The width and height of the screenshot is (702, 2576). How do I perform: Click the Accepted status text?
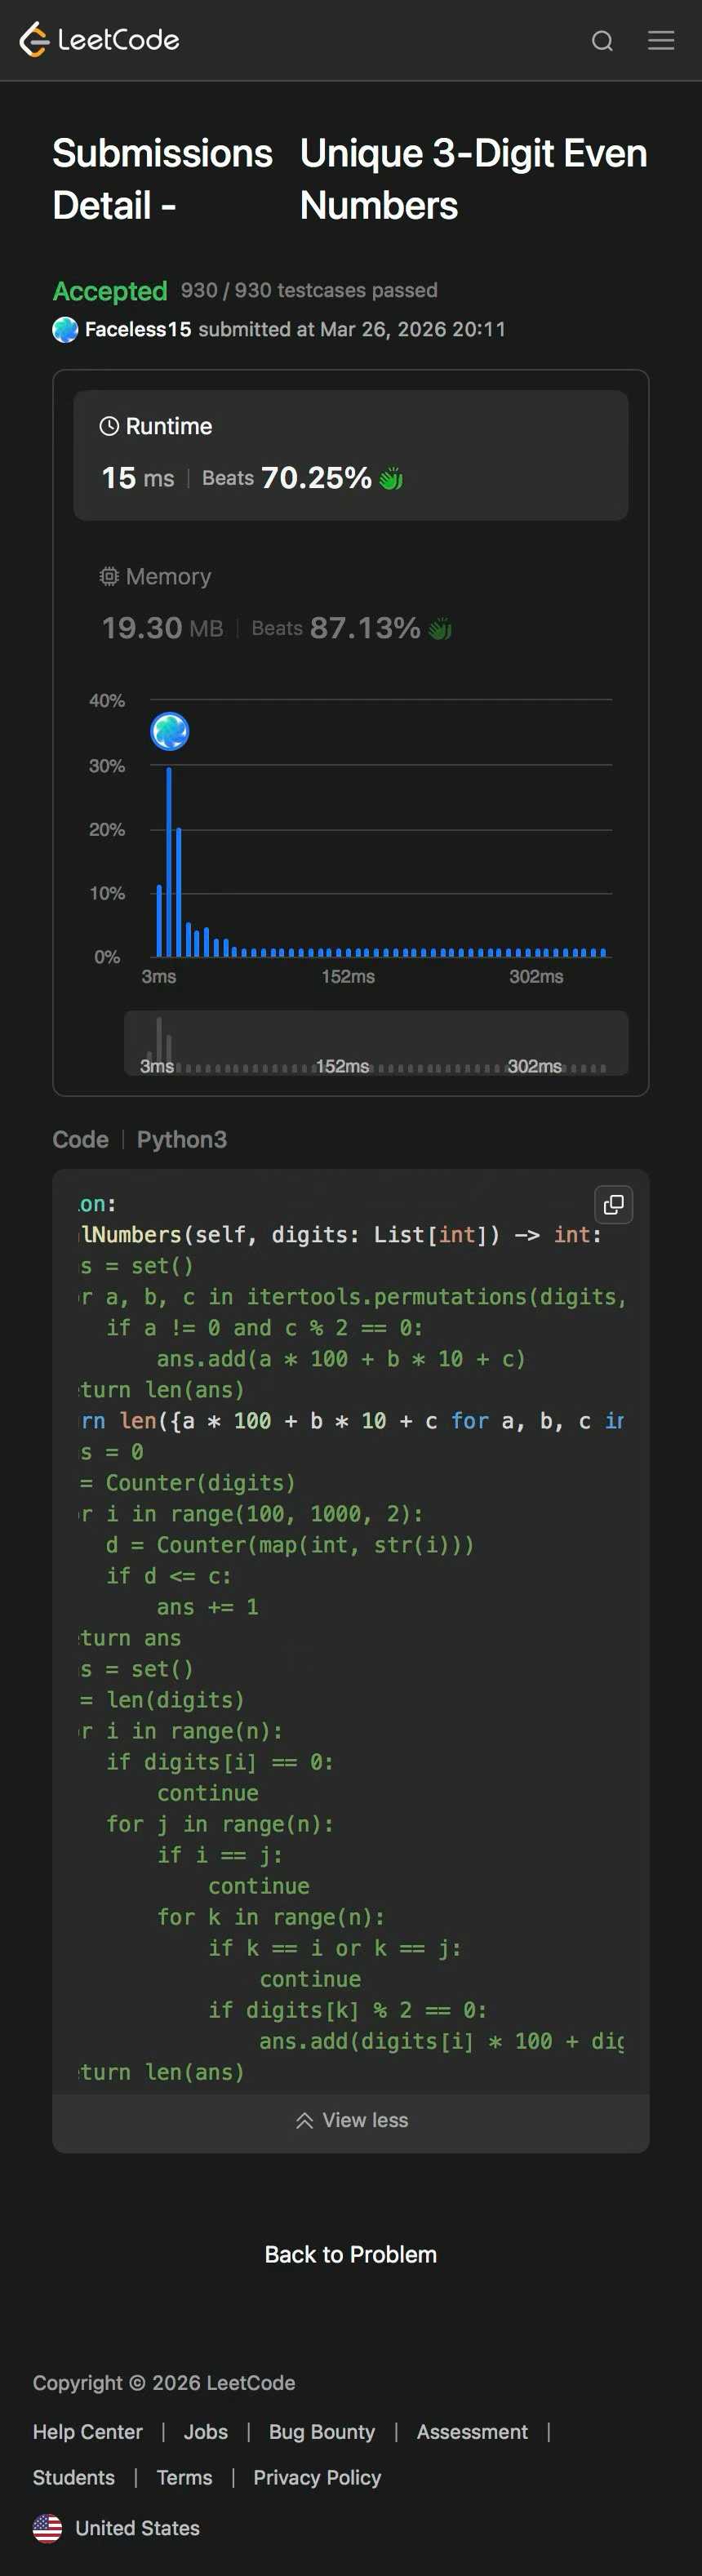110,291
